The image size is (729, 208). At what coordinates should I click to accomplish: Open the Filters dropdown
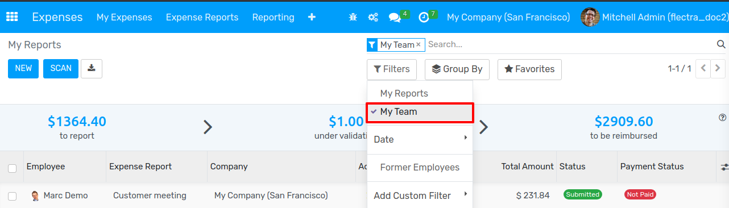click(392, 69)
